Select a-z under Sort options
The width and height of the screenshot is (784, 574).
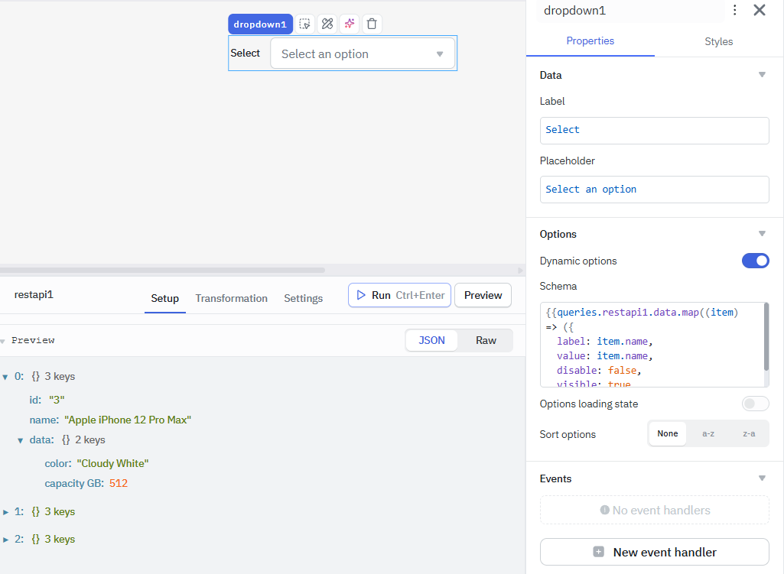tap(708, 433)
